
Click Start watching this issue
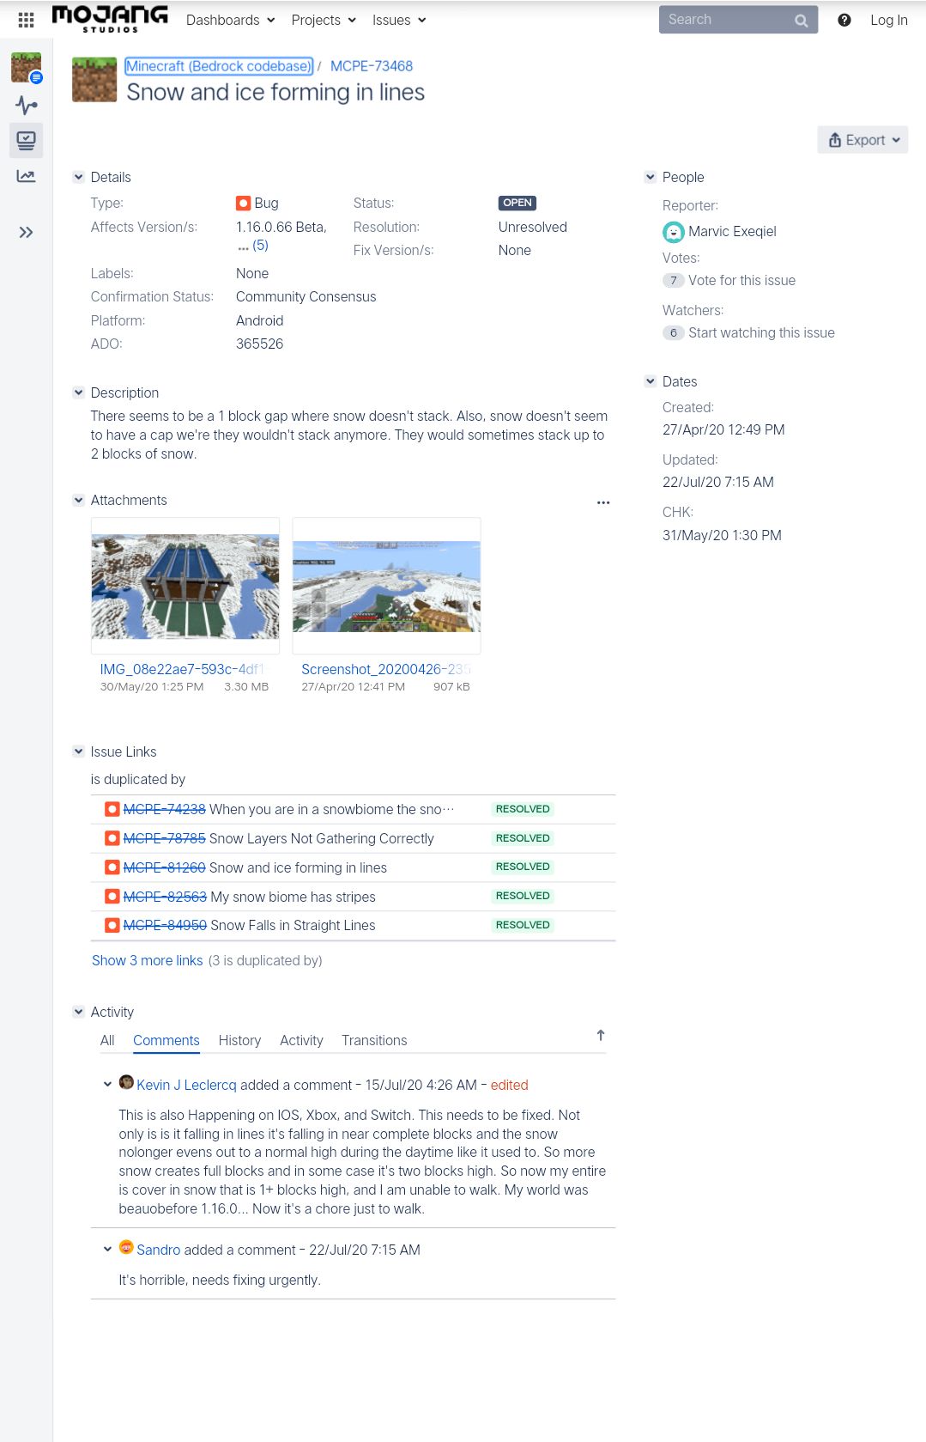pyautogui.click(x=761, y=332)
